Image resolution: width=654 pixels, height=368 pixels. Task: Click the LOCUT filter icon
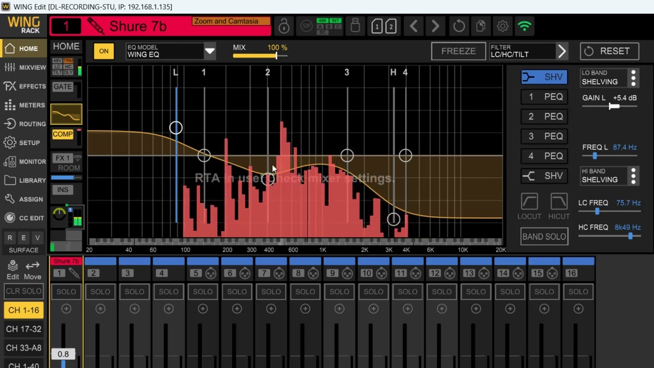pyautogui.click(x=529, y=201)
